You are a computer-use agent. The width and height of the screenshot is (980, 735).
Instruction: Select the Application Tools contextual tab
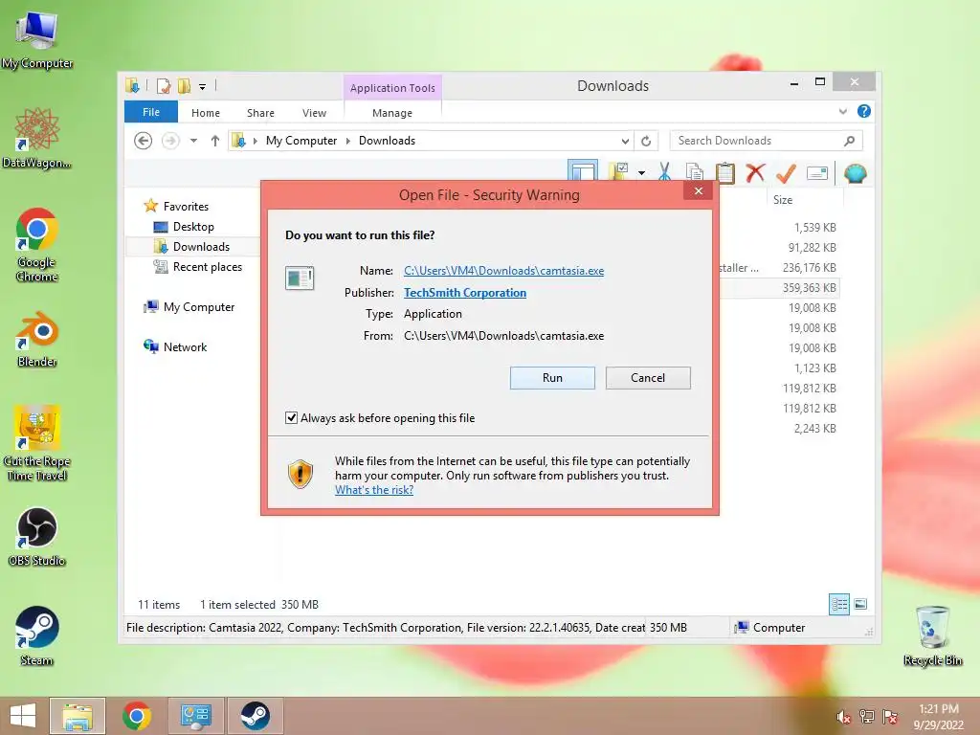[x=392, y=87]
